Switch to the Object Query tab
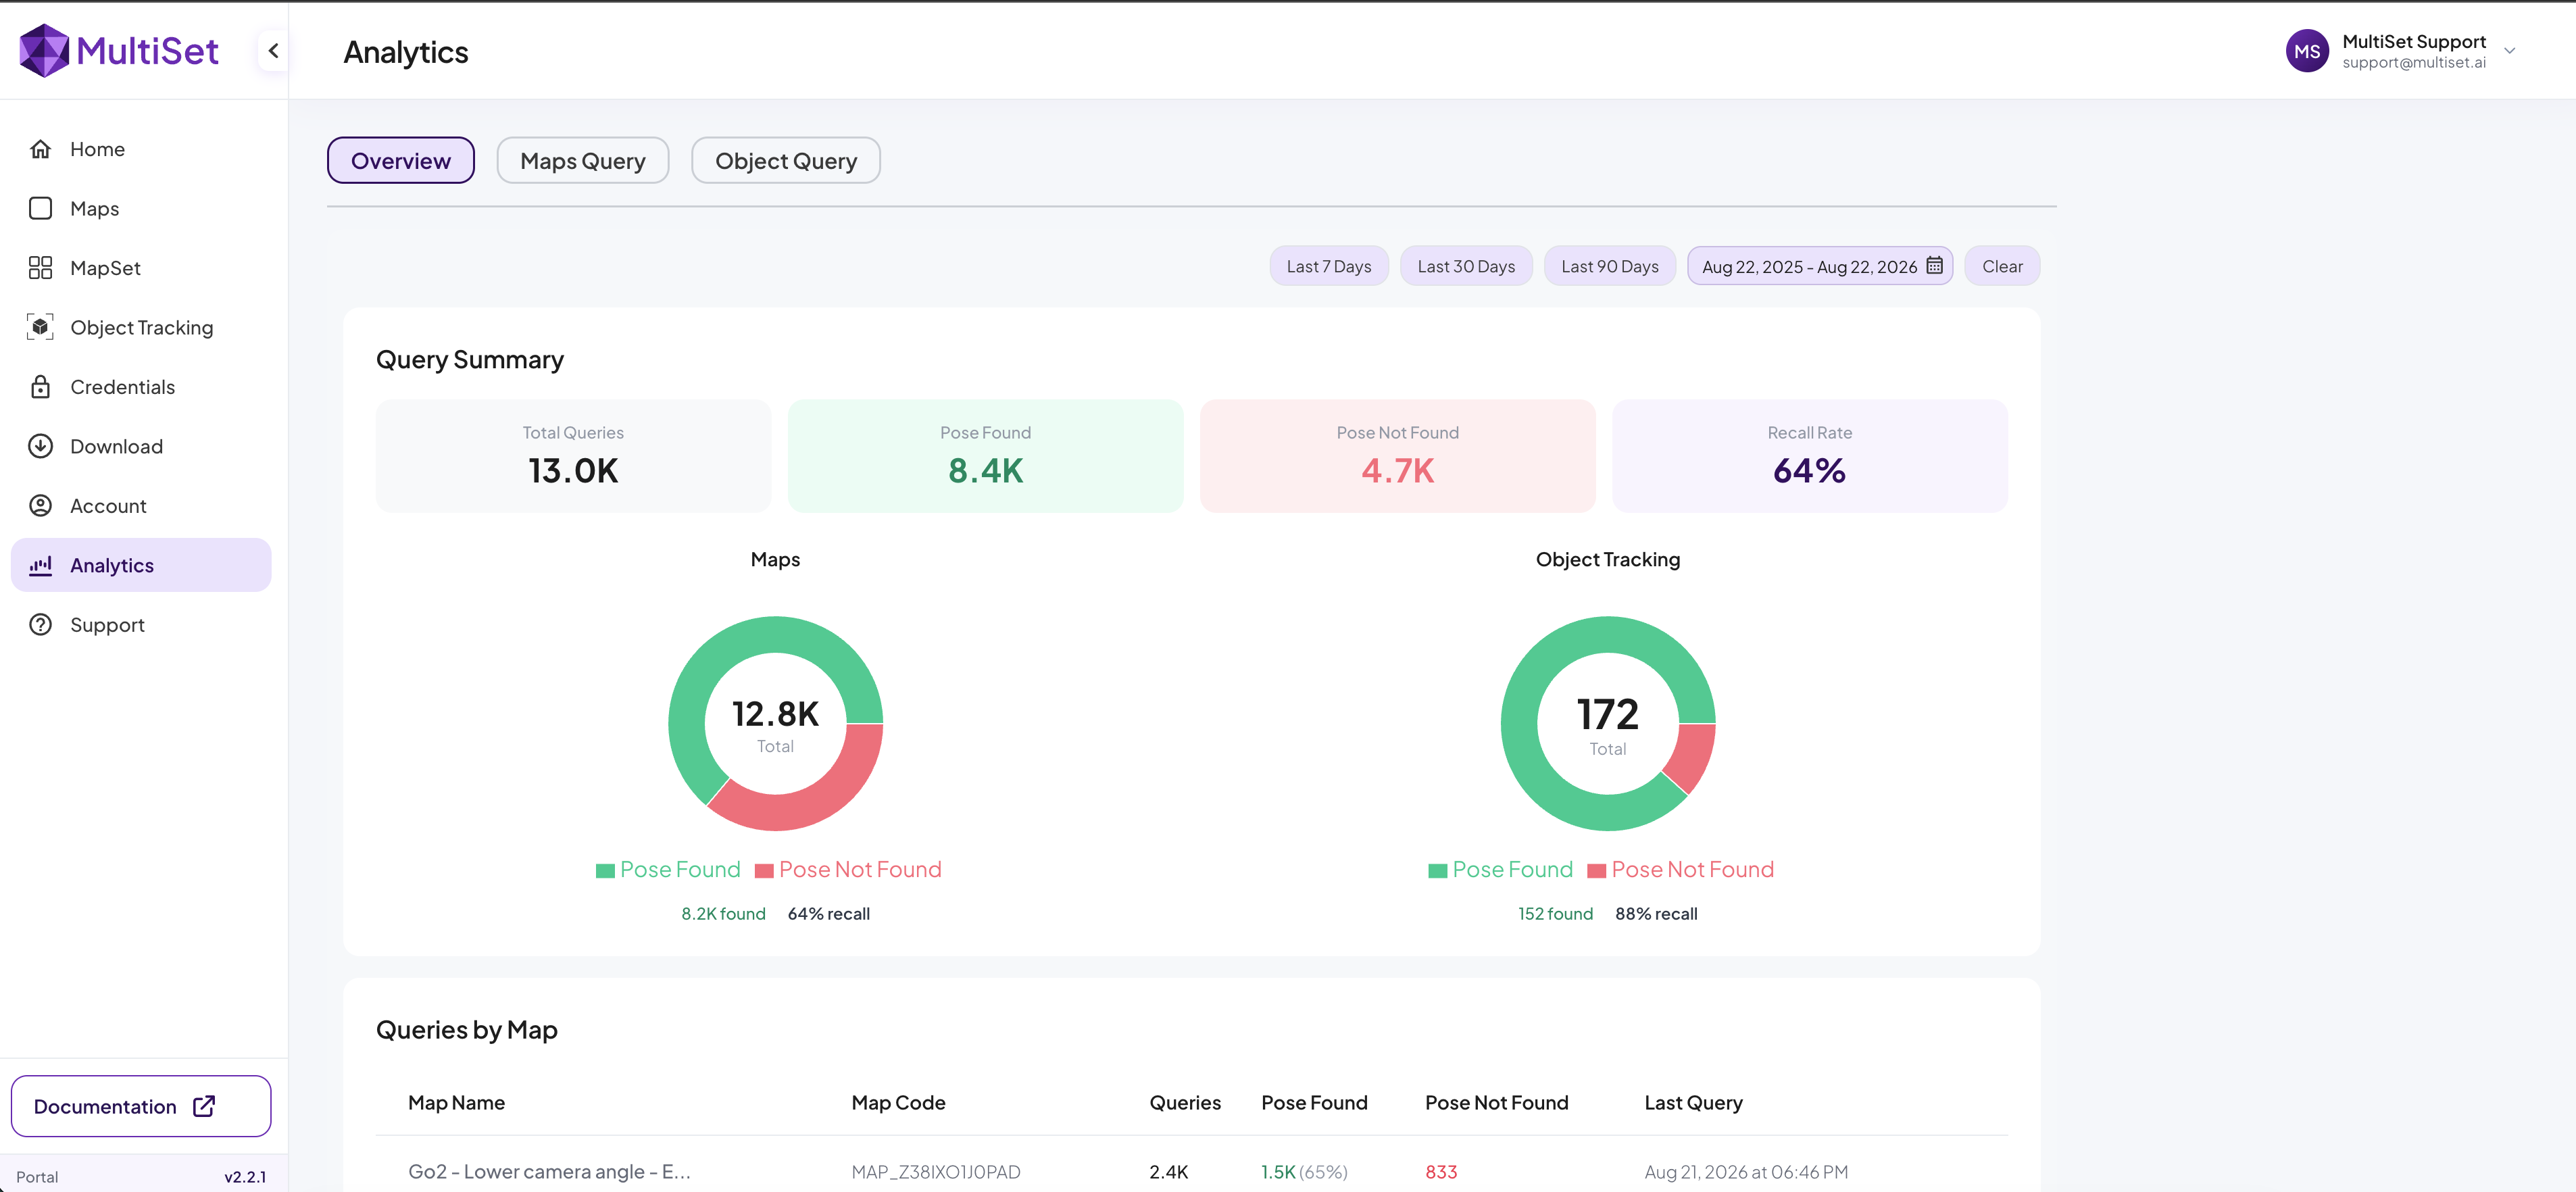The image size is (2576, 1192). tap(786, 160)
